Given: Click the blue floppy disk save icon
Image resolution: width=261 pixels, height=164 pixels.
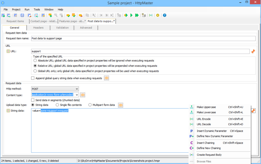Looking at the screenshot, I should pyautogui.click(x=22, y=15).
